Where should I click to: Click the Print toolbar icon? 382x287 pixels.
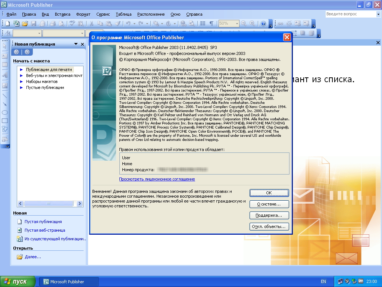53,24
